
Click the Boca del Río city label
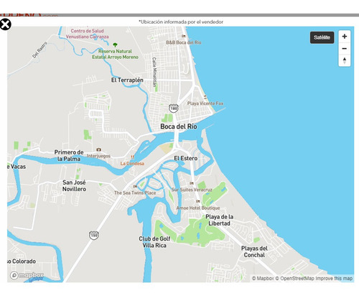click(x=179, y=126)
